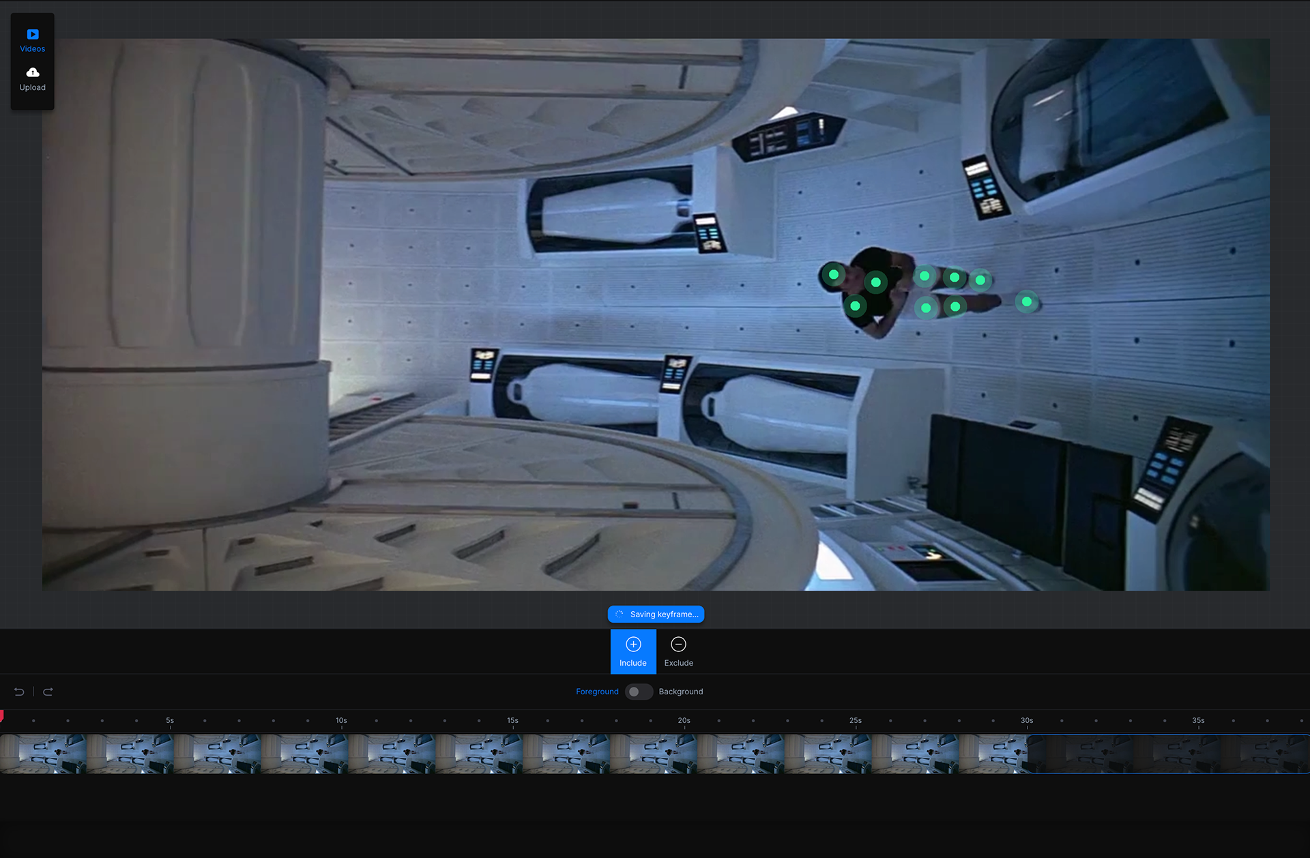
Task: Click the Foreground label
Action: click(x=597, y=692)
